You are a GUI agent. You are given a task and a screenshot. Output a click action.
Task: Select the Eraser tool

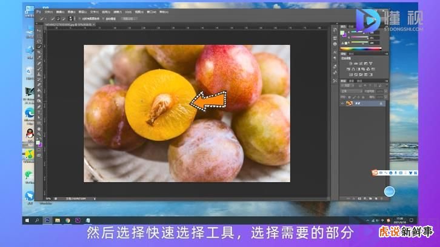pos(39,85)
